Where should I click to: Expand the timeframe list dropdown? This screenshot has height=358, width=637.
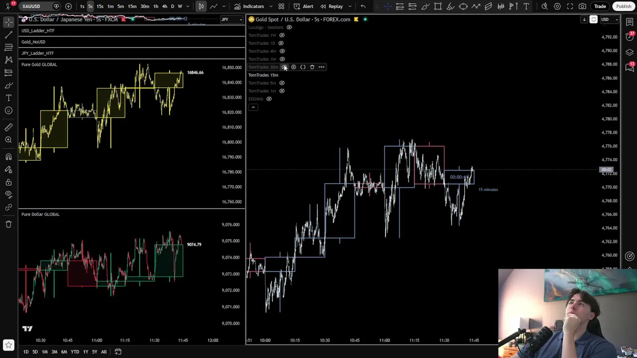point(188,6)
